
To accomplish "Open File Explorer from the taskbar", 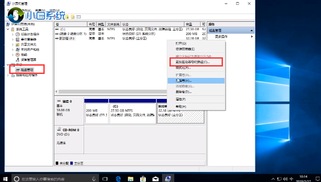I will (131, 178).
